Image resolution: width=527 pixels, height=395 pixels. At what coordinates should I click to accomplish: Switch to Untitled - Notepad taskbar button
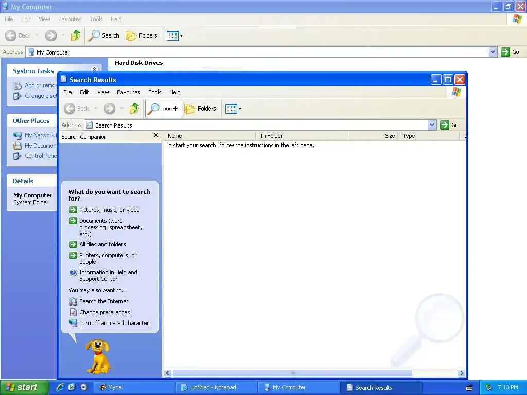(x=217, y=387)
